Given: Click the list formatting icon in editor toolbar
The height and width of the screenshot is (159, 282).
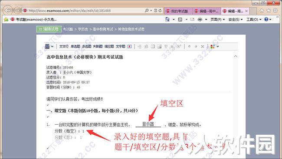Looking at the screenshot, I should coord(139,46).
